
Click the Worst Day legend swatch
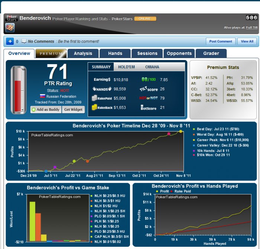(x=194, y=135)
